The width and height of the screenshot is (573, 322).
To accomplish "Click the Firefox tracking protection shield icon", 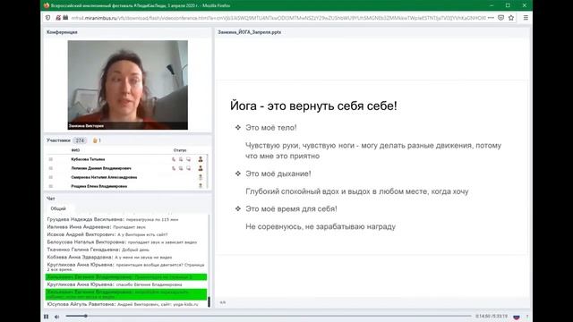I will click(x=47, y=18).
